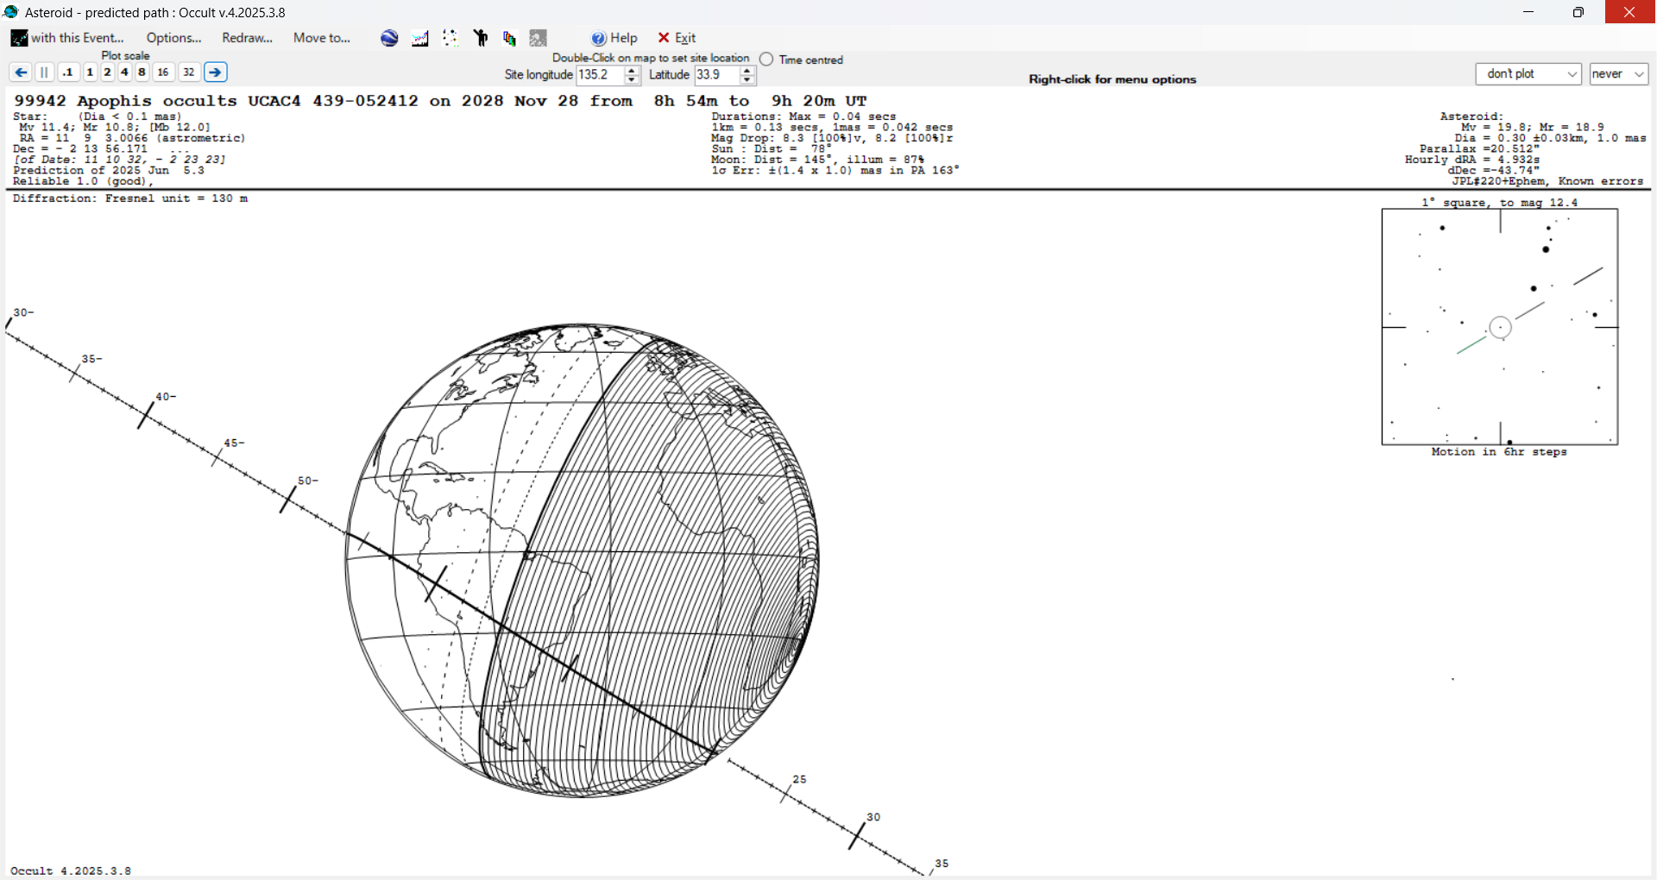Increase site longitude with up spinner

point(632,71)
